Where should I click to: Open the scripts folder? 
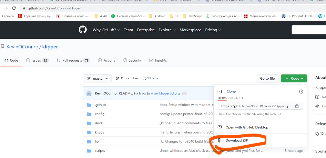click(100, 151)
